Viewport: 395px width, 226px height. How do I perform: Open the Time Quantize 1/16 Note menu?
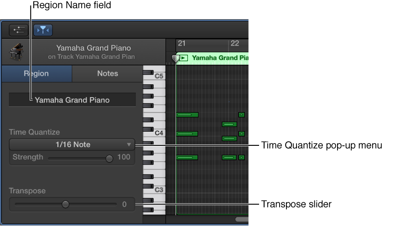pos(72,144)
